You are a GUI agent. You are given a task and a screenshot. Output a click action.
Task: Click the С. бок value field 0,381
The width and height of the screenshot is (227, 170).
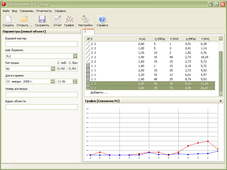pyautogui.click(x=73, y=69)
